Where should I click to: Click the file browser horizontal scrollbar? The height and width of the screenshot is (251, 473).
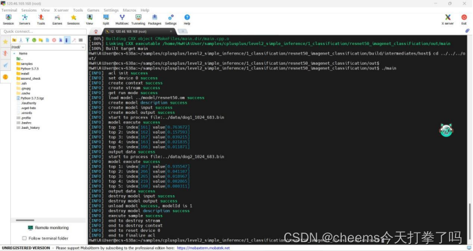tap(25, 220)
